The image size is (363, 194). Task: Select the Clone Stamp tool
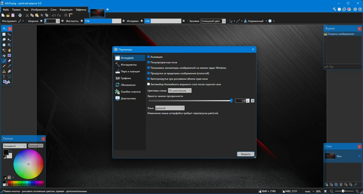point(4,71)
